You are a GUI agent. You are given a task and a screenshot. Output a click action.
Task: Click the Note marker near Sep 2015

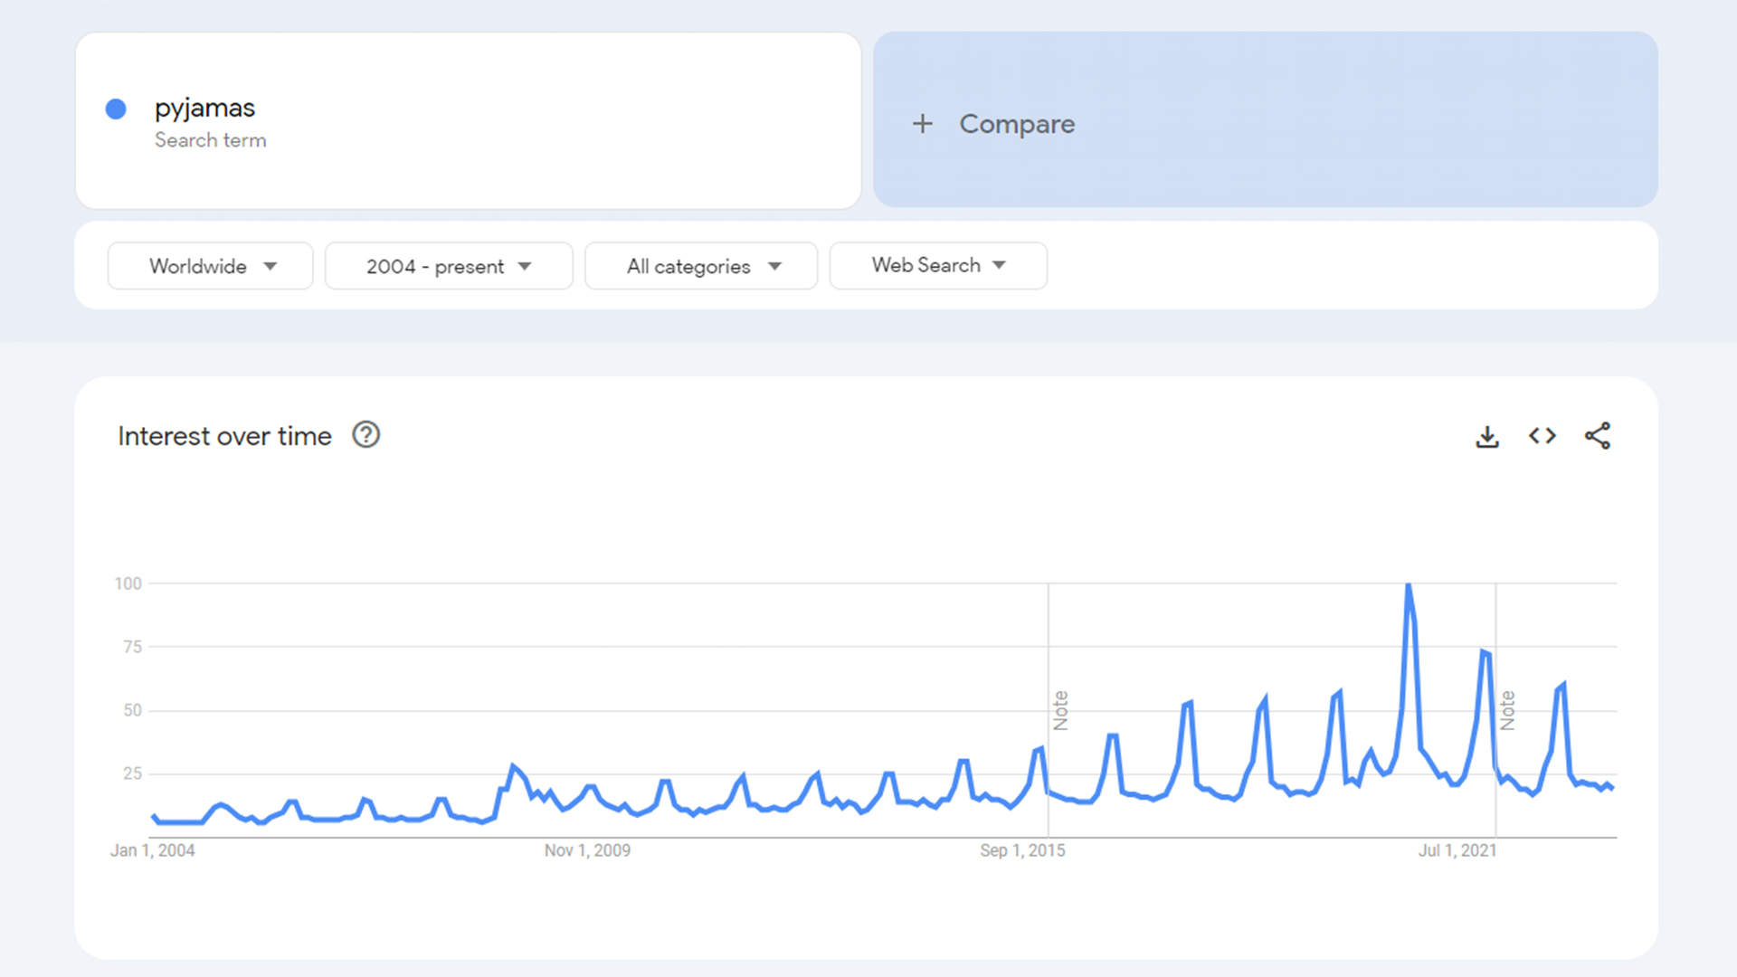coord(1061,710)
